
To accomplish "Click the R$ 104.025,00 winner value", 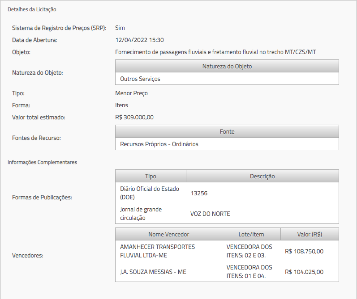I will tap(304, 272).
